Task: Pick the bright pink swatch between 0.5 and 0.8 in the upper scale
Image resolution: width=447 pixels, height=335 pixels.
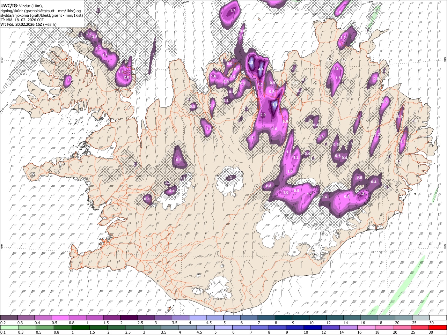Action: 60,318
